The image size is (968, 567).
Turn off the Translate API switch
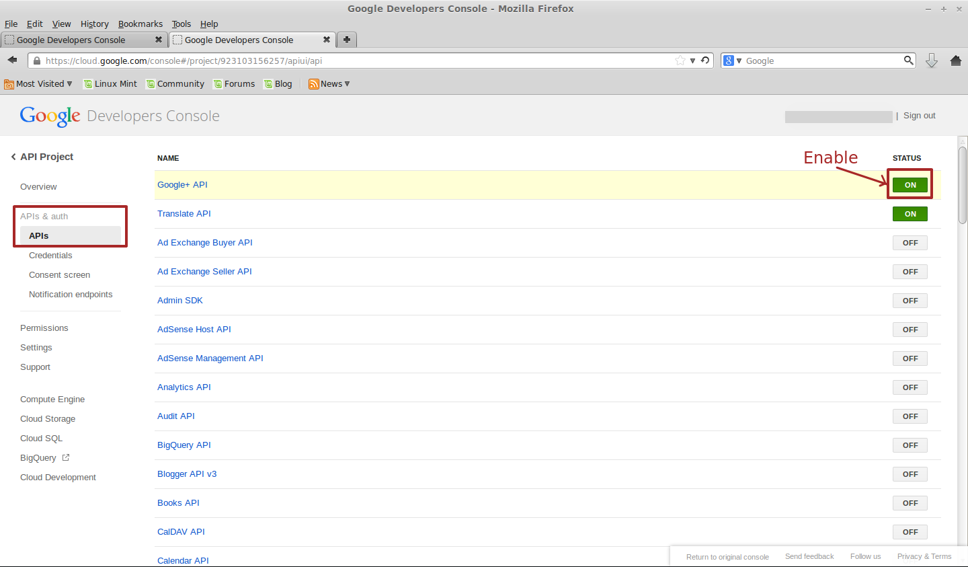pos(910,214)
